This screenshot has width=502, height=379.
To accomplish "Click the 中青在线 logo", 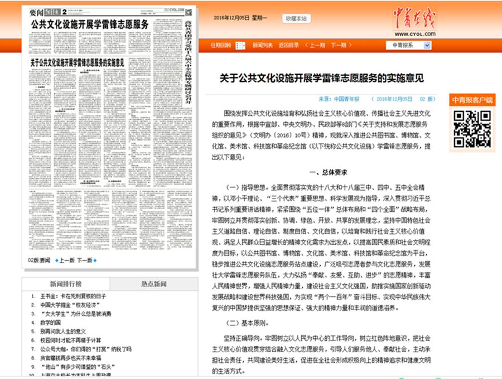I will pos(414,18).
